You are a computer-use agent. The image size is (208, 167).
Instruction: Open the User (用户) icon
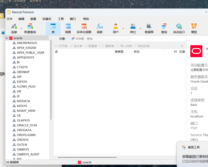(x=115, y=28)
